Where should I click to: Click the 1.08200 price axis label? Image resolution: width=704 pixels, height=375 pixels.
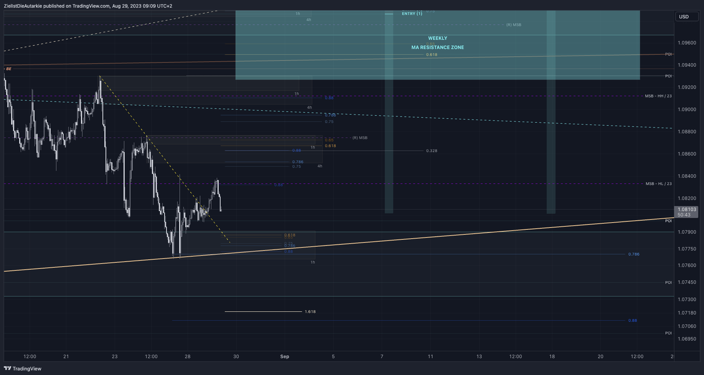pyautogui.click(x=687, y=198)
